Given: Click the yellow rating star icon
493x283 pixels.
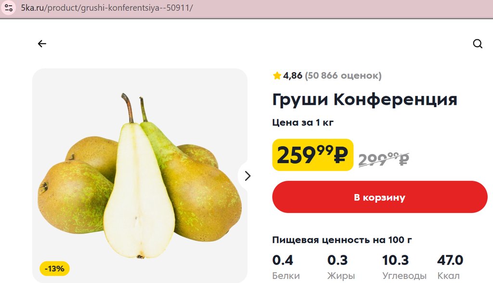Looking at the screenshot, I should click(x=277, y=75).
